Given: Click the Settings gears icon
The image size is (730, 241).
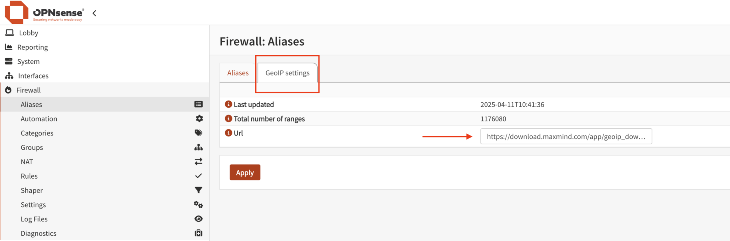Looking at the screenshot, I should [198, 204].
